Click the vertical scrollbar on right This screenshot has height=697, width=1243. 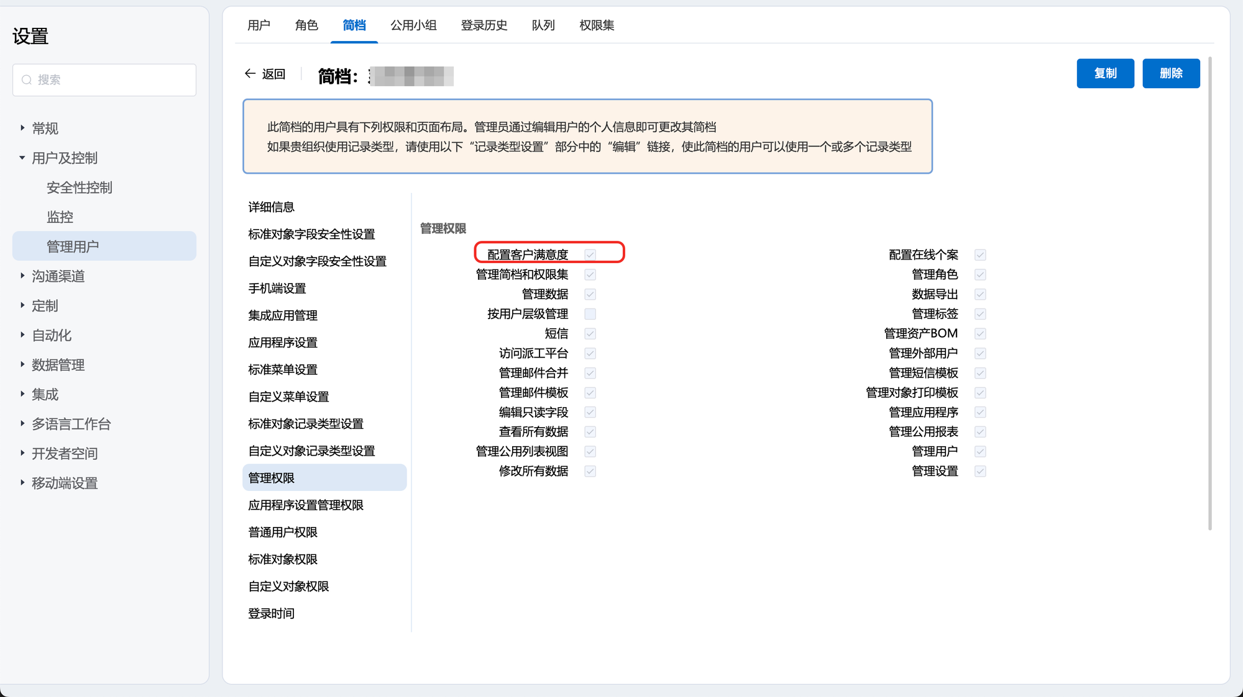[x=1209, y=292]
